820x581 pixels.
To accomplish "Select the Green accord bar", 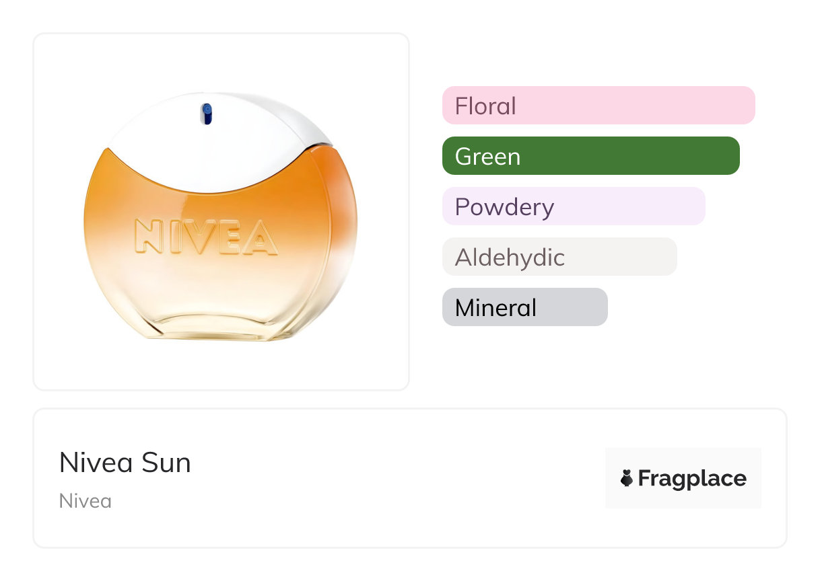I will 590,156.
